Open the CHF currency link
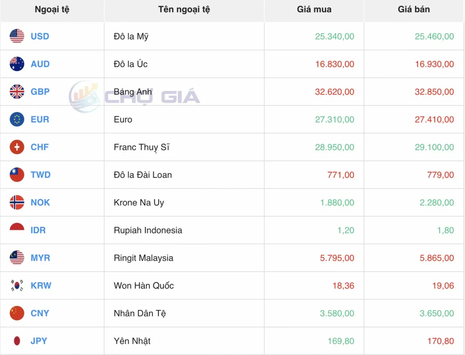The height and width of the screenshot is (355, 465). [x=40, y=147]
